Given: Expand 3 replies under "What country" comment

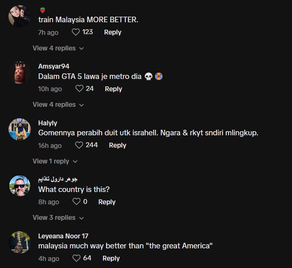Looking at the screenshot, I should [58, 218].
